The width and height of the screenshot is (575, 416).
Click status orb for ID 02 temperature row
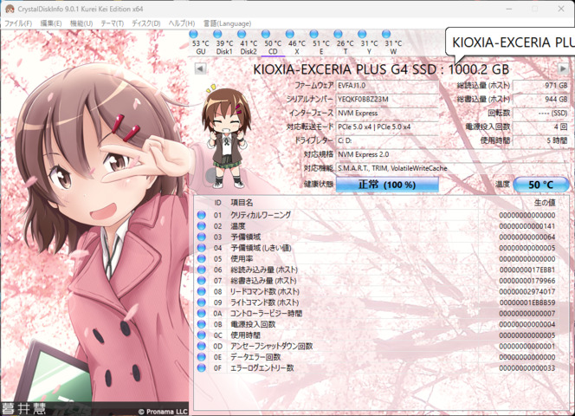coord(201,226)
